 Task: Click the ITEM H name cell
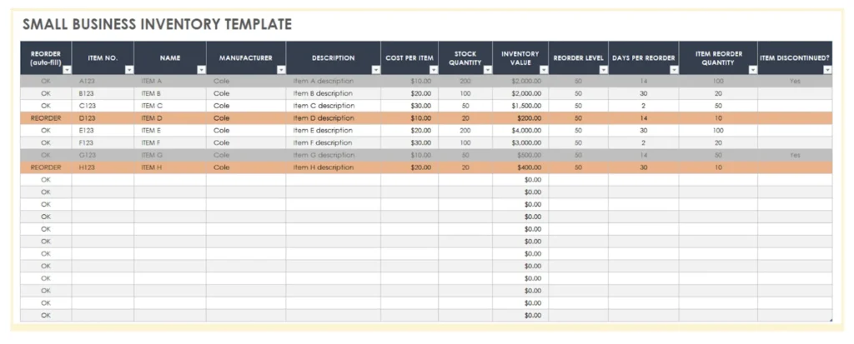pyautogui.click(x=170, y=167)
